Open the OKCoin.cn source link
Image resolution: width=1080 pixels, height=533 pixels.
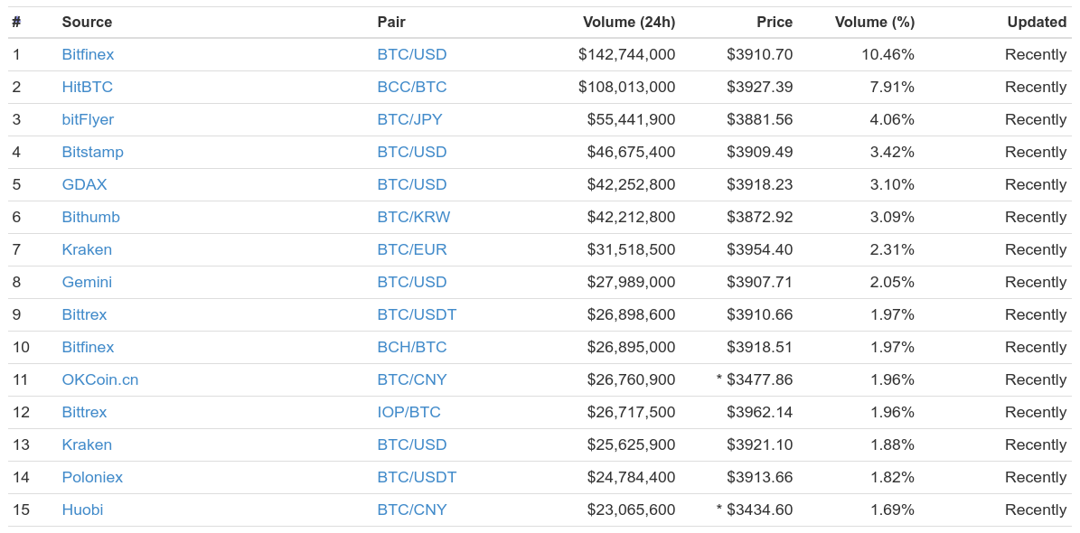[100, 379]
